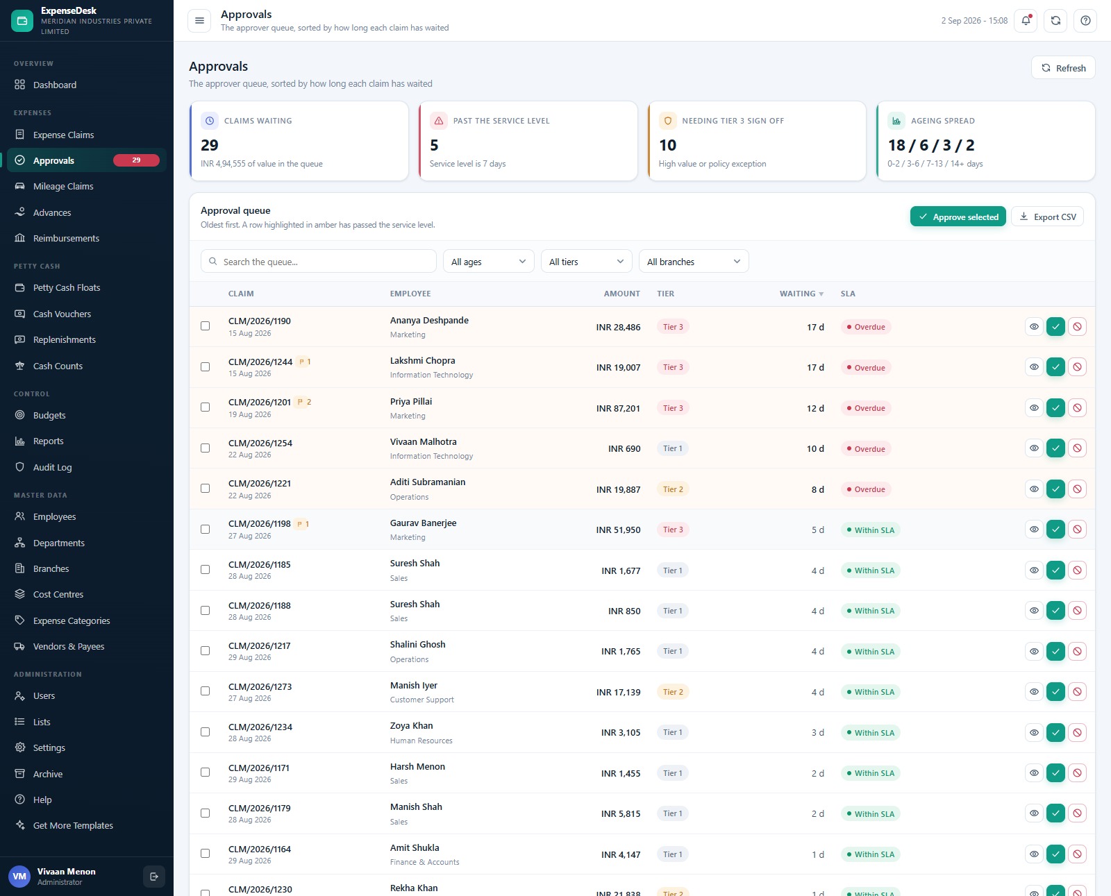This screenshot has width=1111, height=896.
Task: Navigate to Audit Log
Action: click(87, 467)
